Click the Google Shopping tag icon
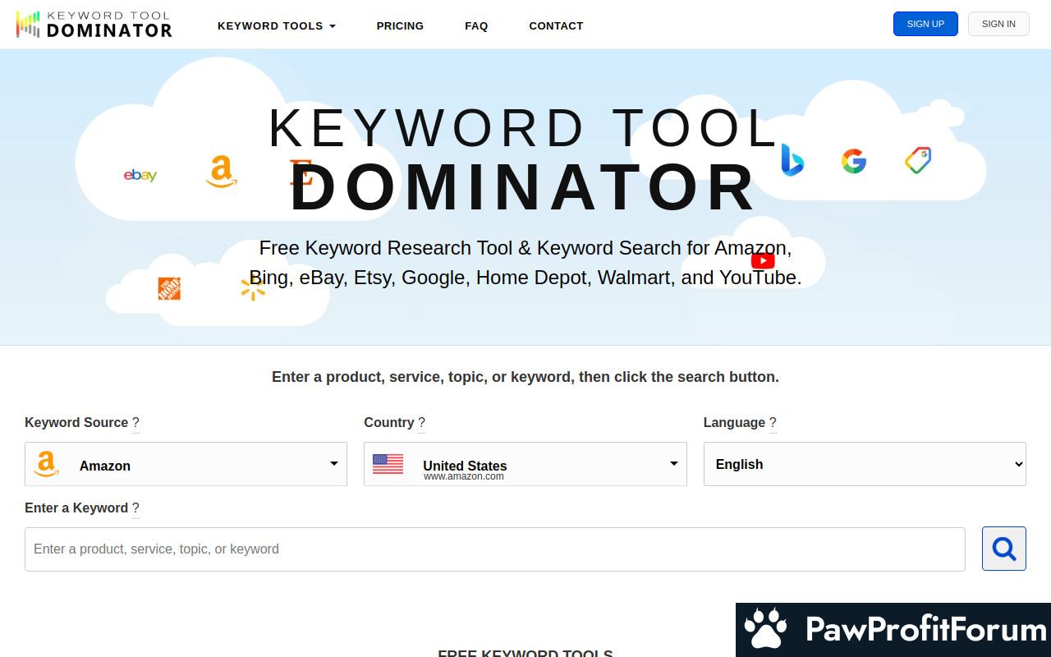Screen dimensions: 1051x657 [x=917, y=160]
